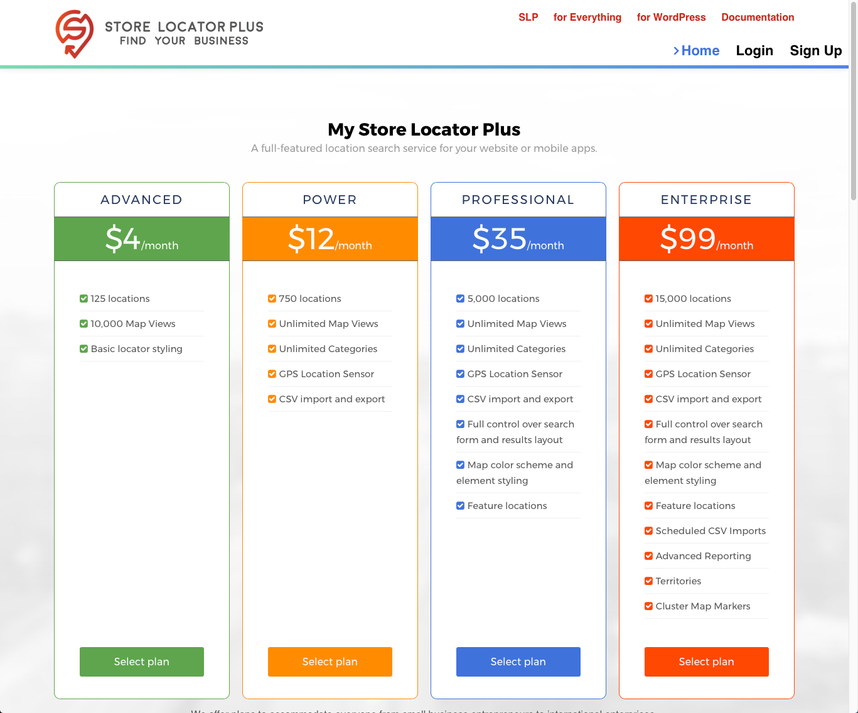Open the Documentation page
The width and height of the screenshot is (858, 713).
tap(758, 17)
